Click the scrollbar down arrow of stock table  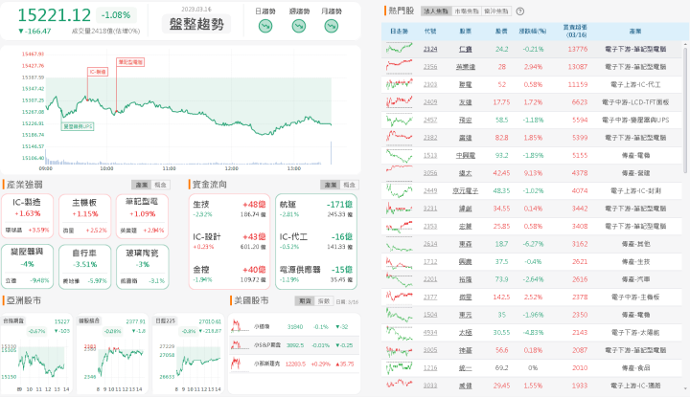[x=684, y=389]
